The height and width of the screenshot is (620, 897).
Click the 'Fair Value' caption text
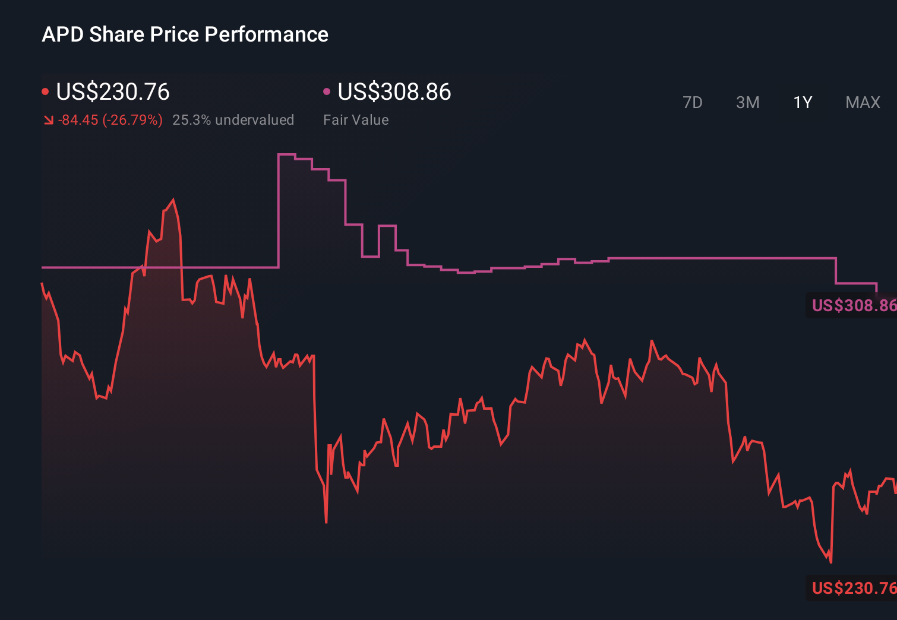click(x=356, y=119)
